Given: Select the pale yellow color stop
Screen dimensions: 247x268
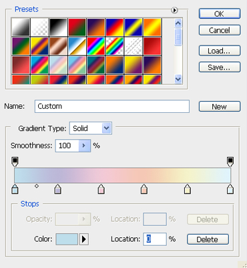Looking at the screenshot, I should (188, 189).
